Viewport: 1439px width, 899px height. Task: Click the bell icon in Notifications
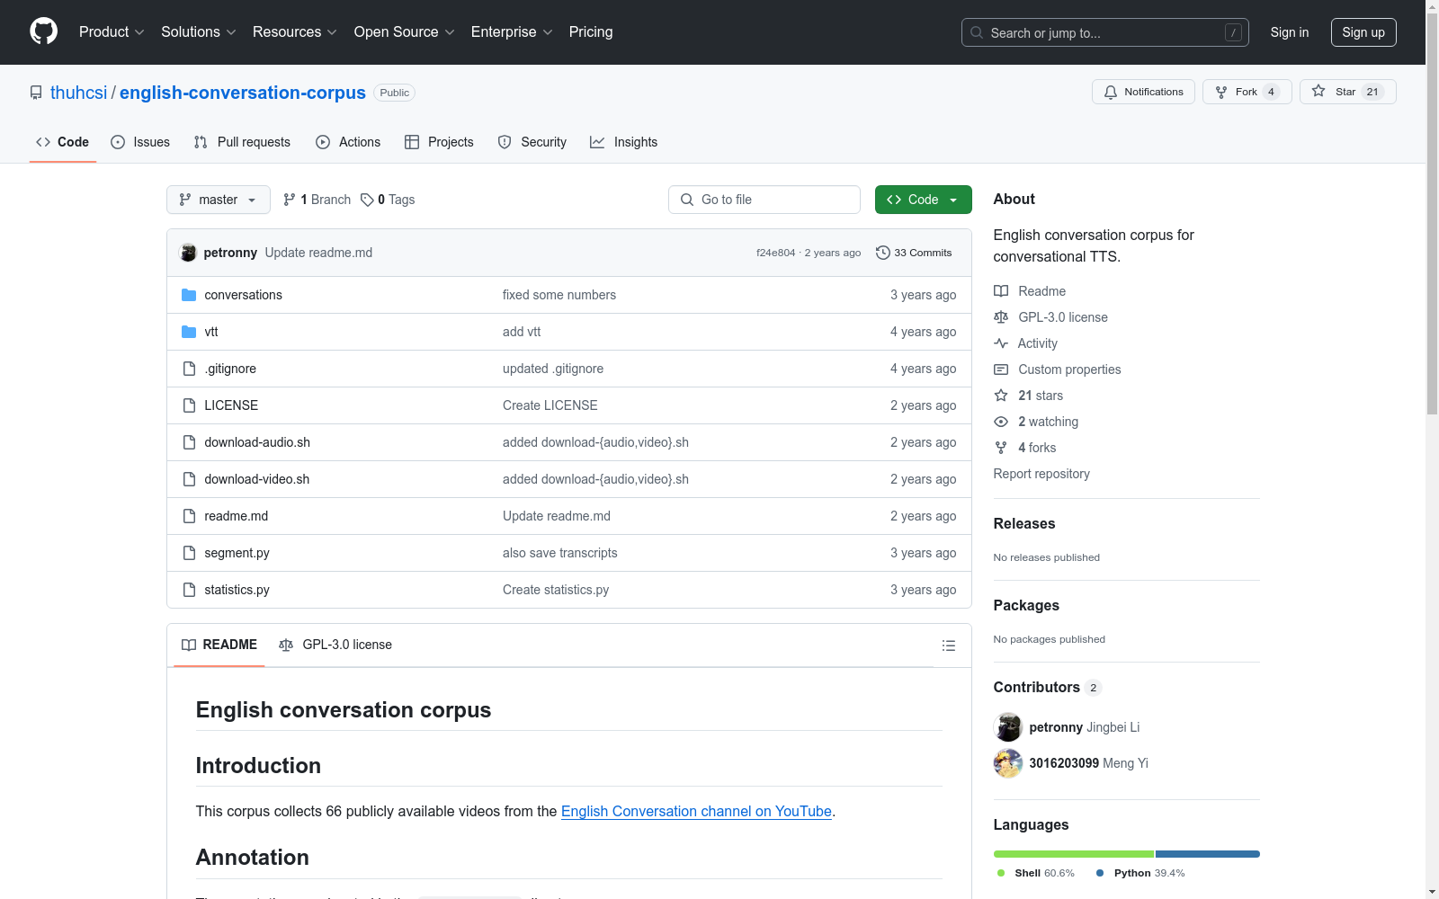click(1111, 92)
